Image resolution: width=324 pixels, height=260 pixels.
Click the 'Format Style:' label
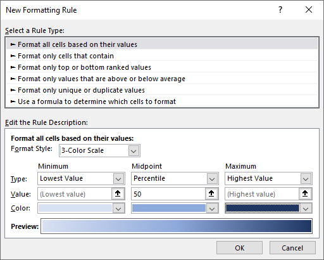[32, 149]
